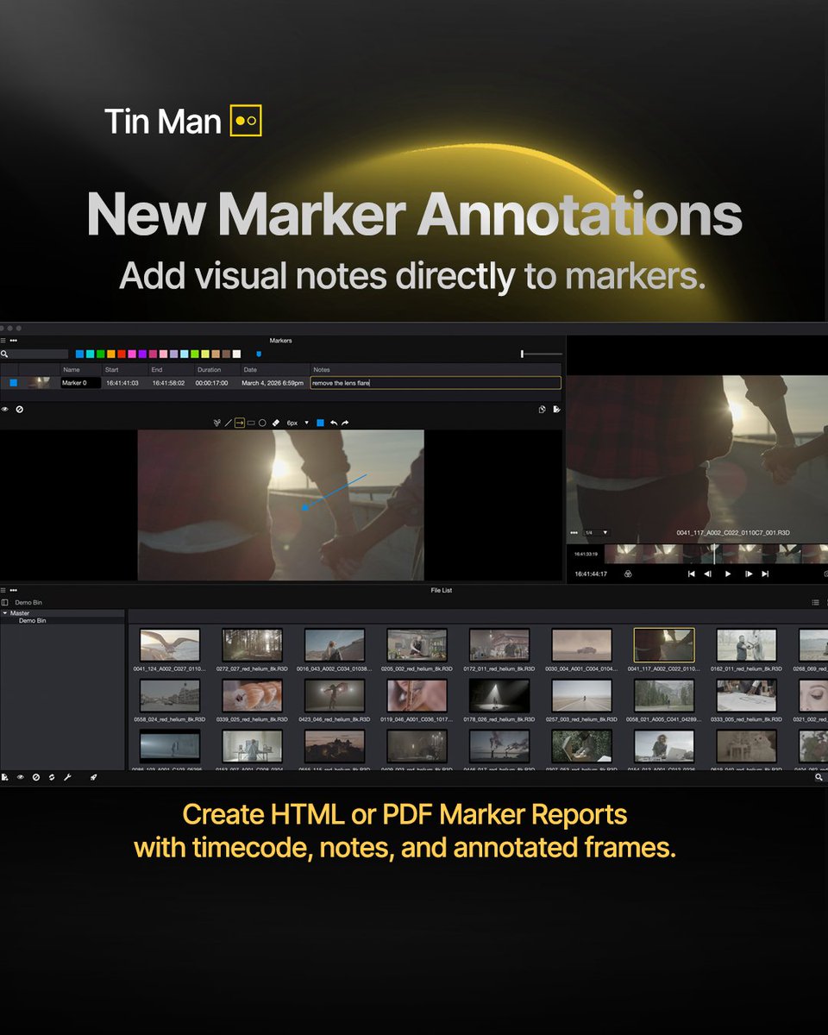Viewport: 828px width, 1035px height.
Task: Open the Markers panel hamburger menu
Action: [x=3, y=340]
